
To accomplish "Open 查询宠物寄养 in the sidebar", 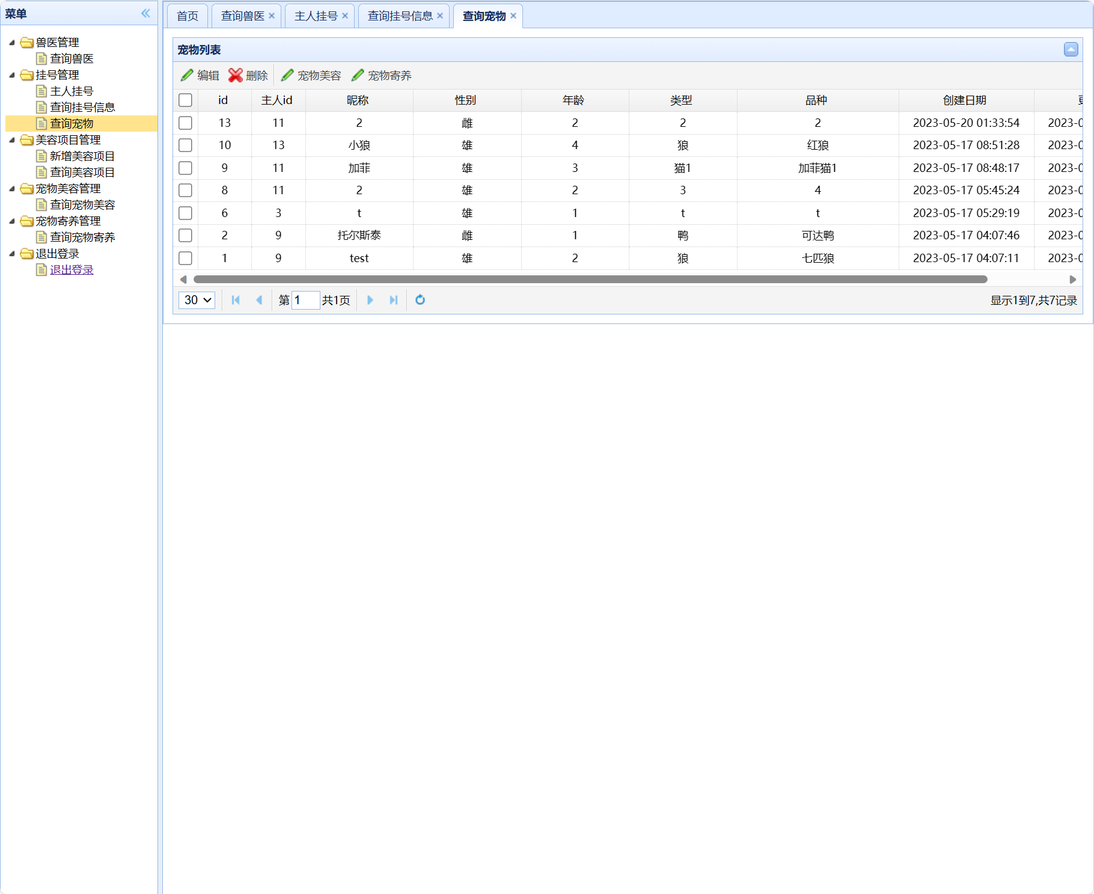I will click(82, 237).
